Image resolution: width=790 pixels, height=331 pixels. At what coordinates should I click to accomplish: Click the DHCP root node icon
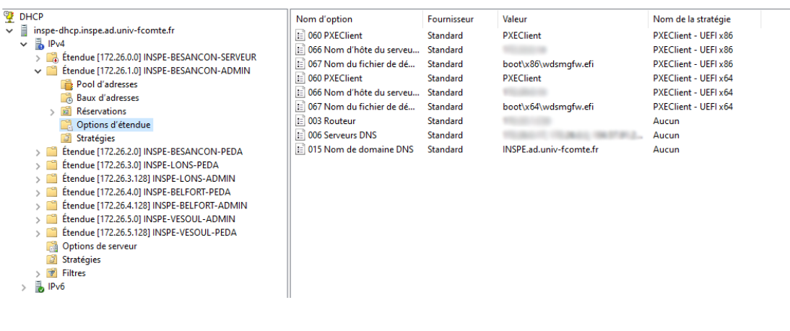[9, 17]
